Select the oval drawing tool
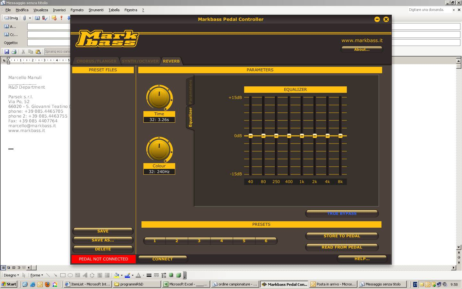Viewport: 462px width, 289px height. coord(70,275)
